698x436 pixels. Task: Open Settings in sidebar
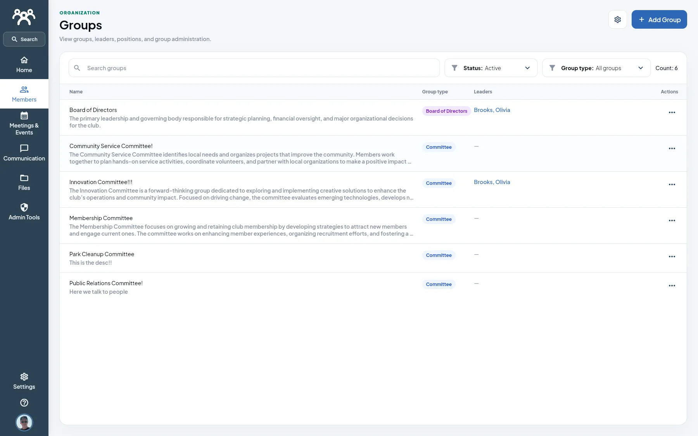24,381
